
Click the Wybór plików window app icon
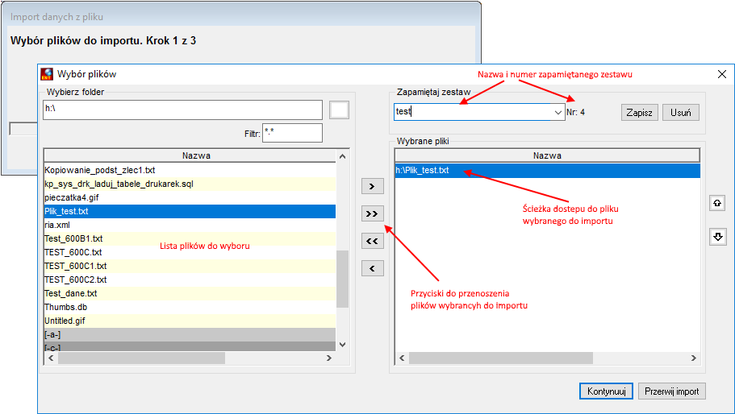(47, 74)
